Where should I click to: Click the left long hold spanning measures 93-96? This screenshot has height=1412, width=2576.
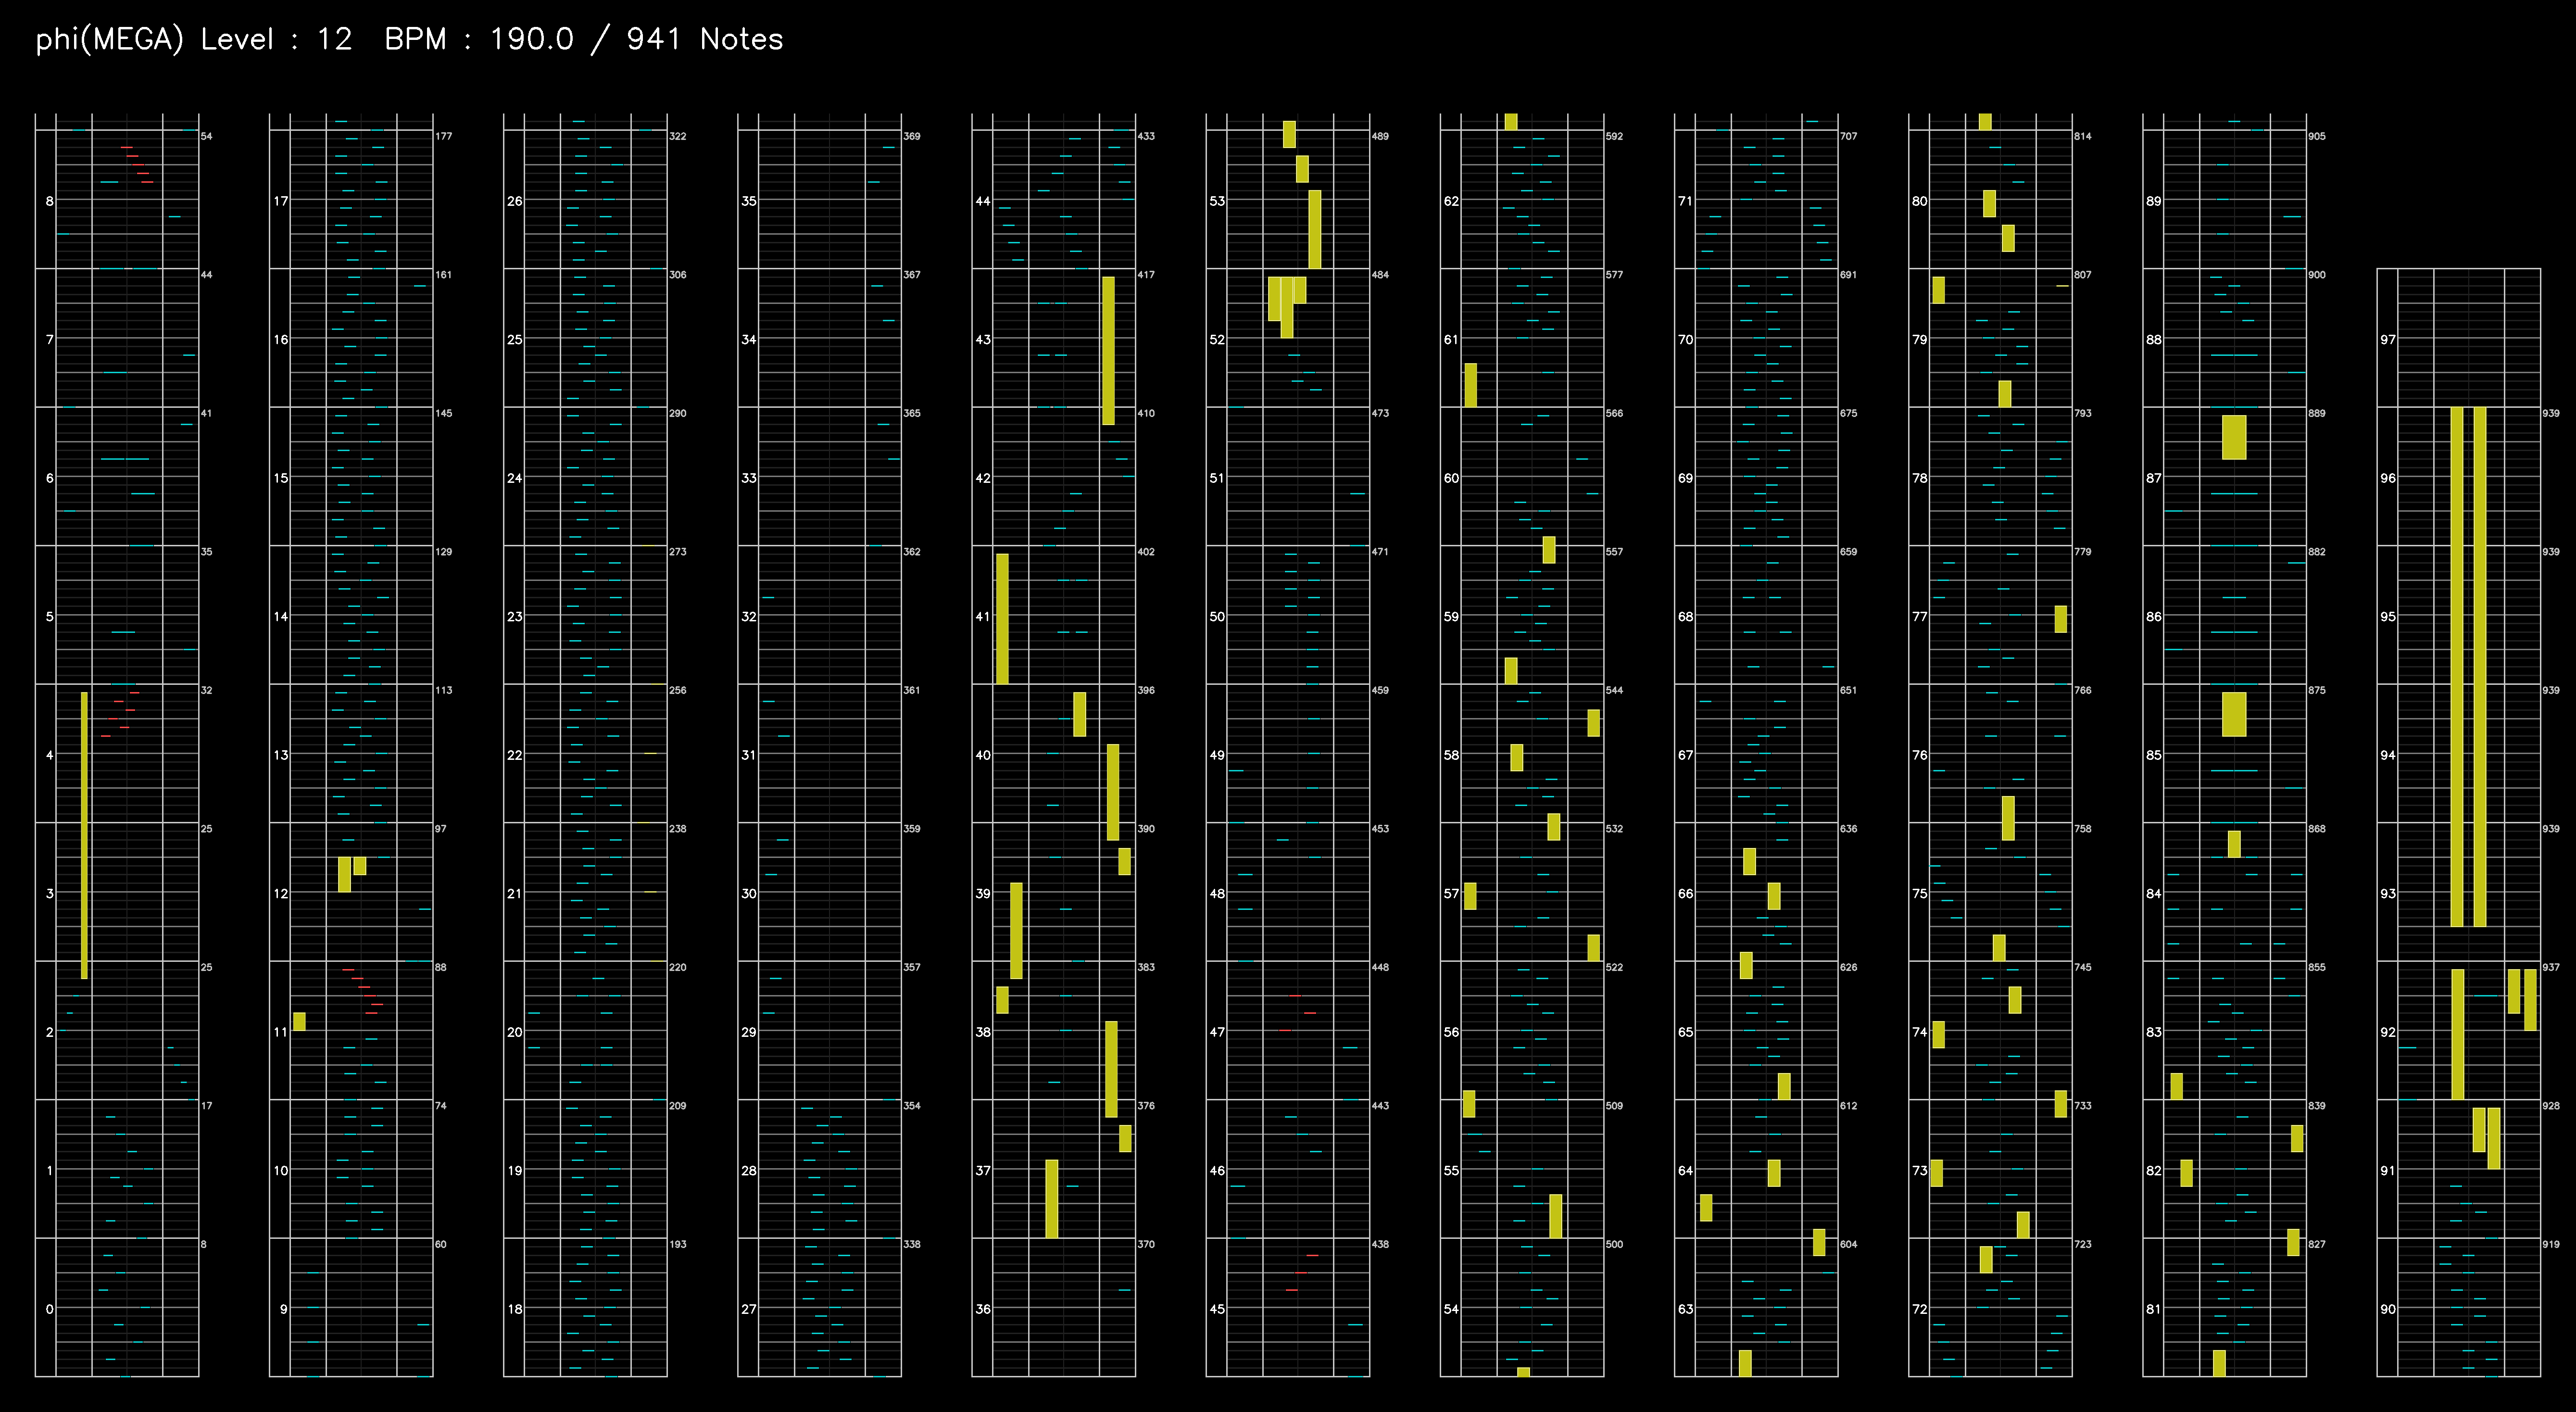pyautogui.click(x=2457, y=667)
